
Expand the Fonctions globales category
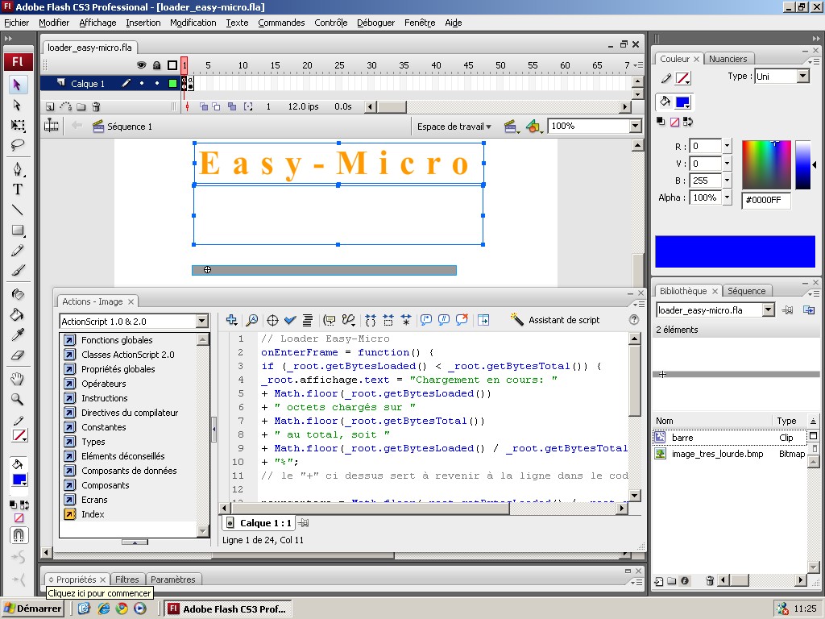[x=117, y=340]
